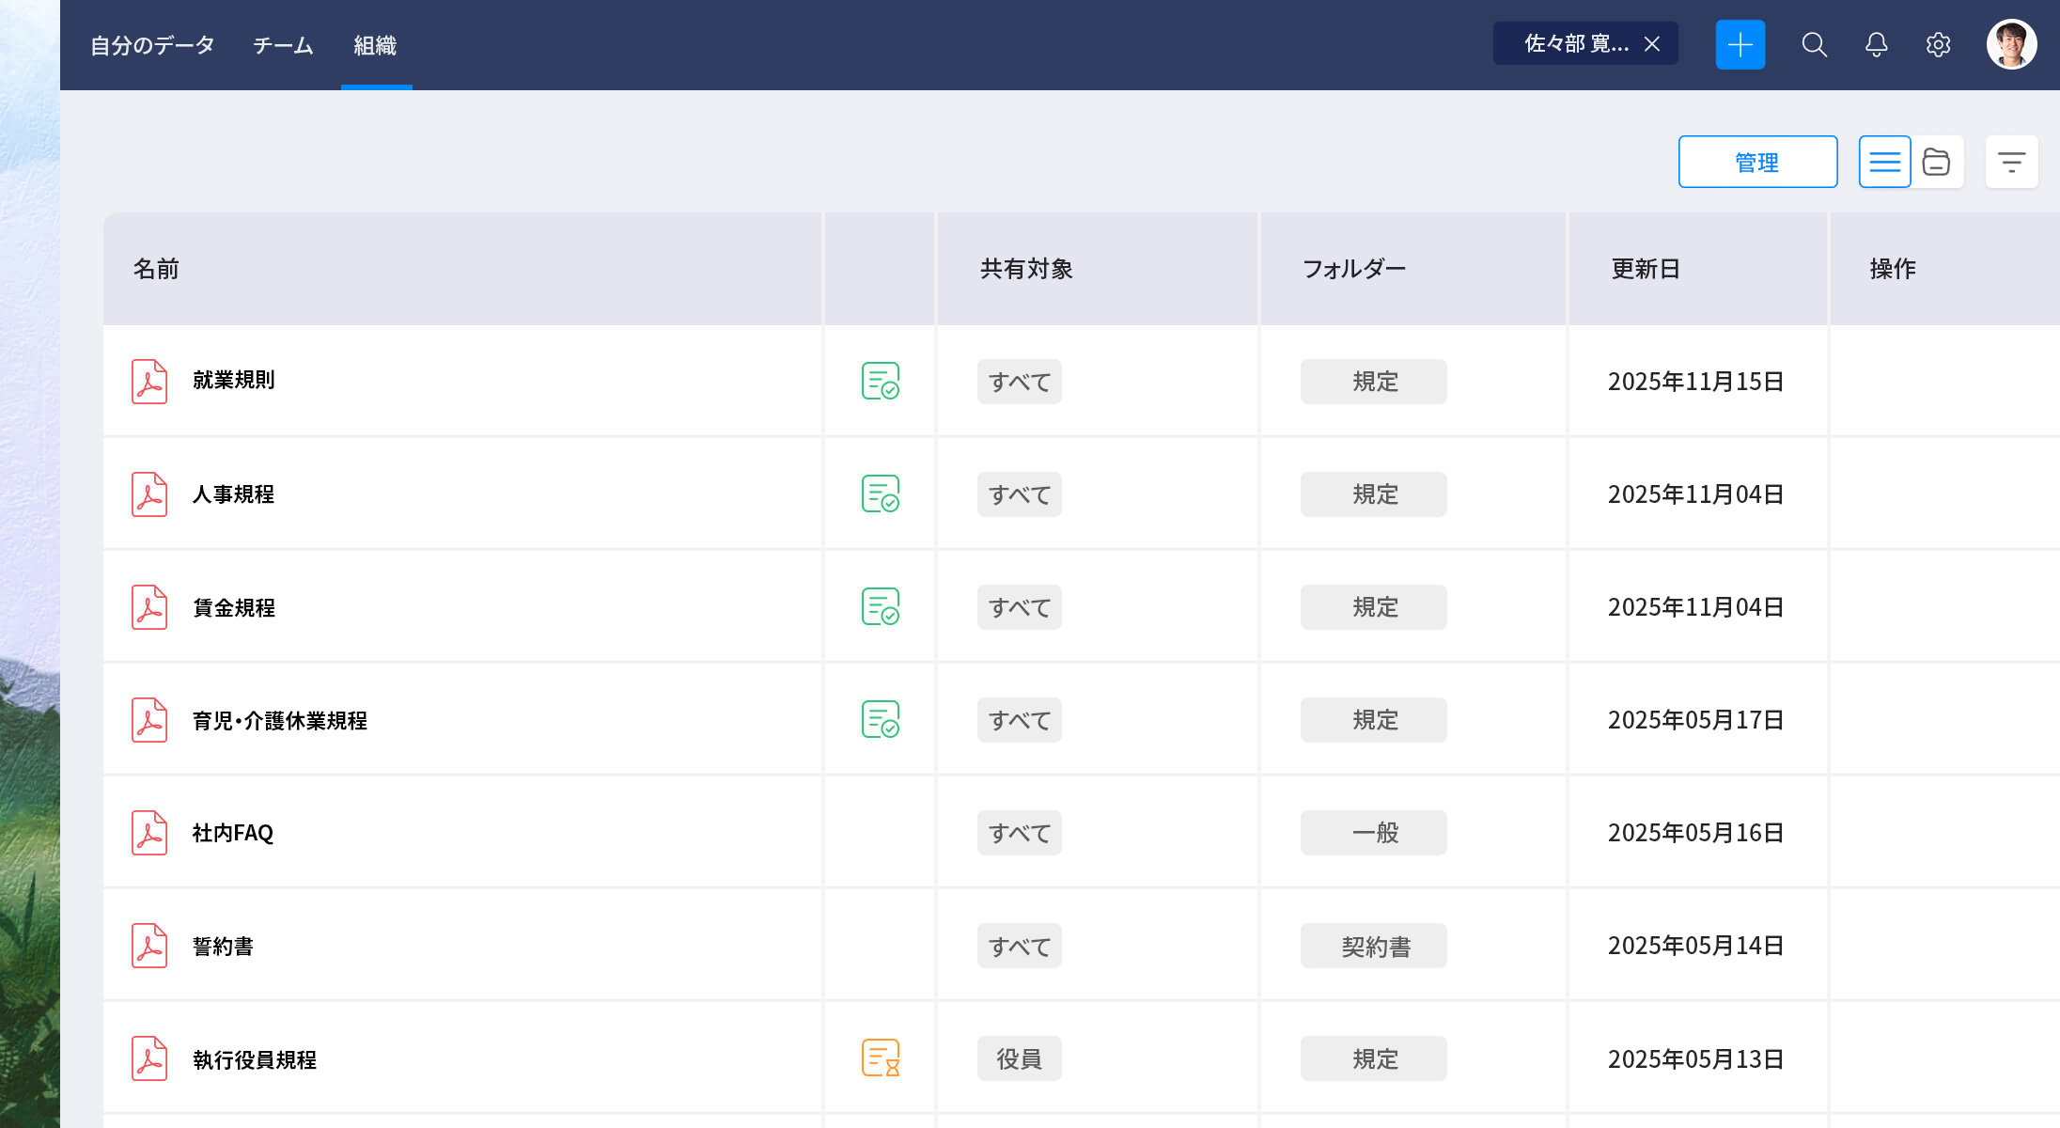Switch to folder view
This screenshot has width=2060, height=1128.
(1937, 162)
